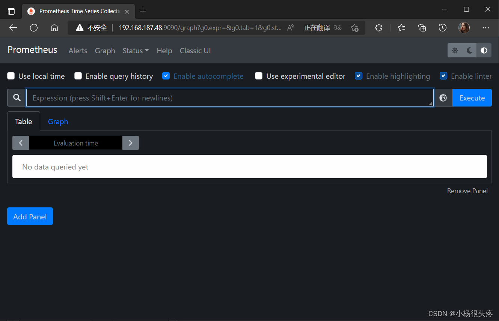Click the Execute button
The width and height of the screenshot is (499, 321).
(x=472, y=98)
